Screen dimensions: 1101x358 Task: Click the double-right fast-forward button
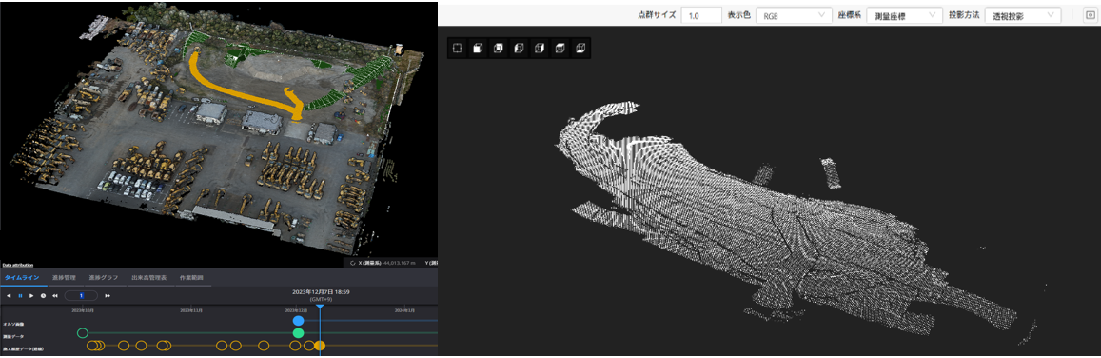click(108, 295)
